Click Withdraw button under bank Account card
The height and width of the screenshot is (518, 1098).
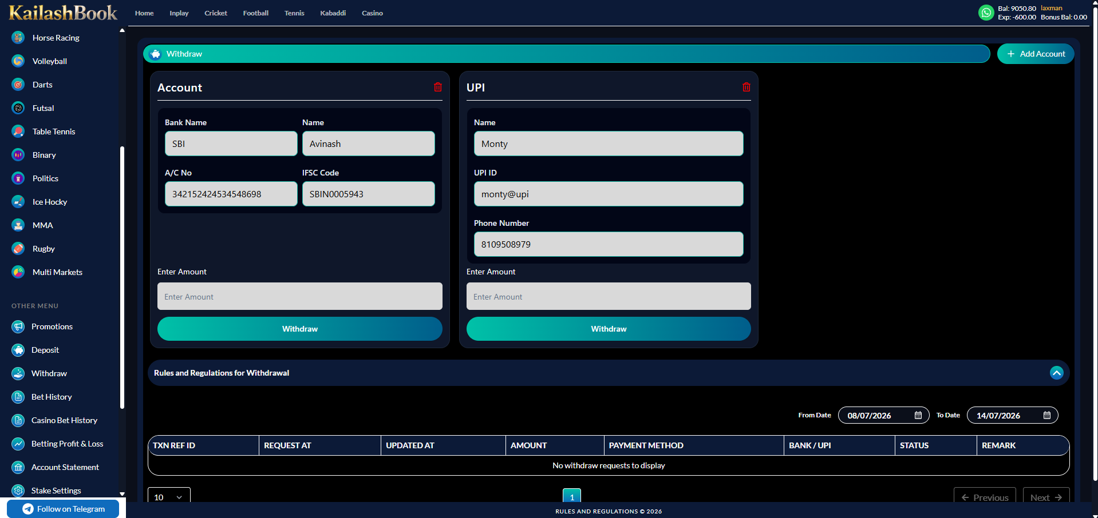point(300,329)
